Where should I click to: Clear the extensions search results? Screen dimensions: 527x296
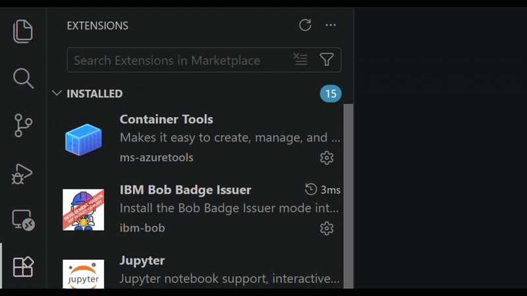pos(300,59)
